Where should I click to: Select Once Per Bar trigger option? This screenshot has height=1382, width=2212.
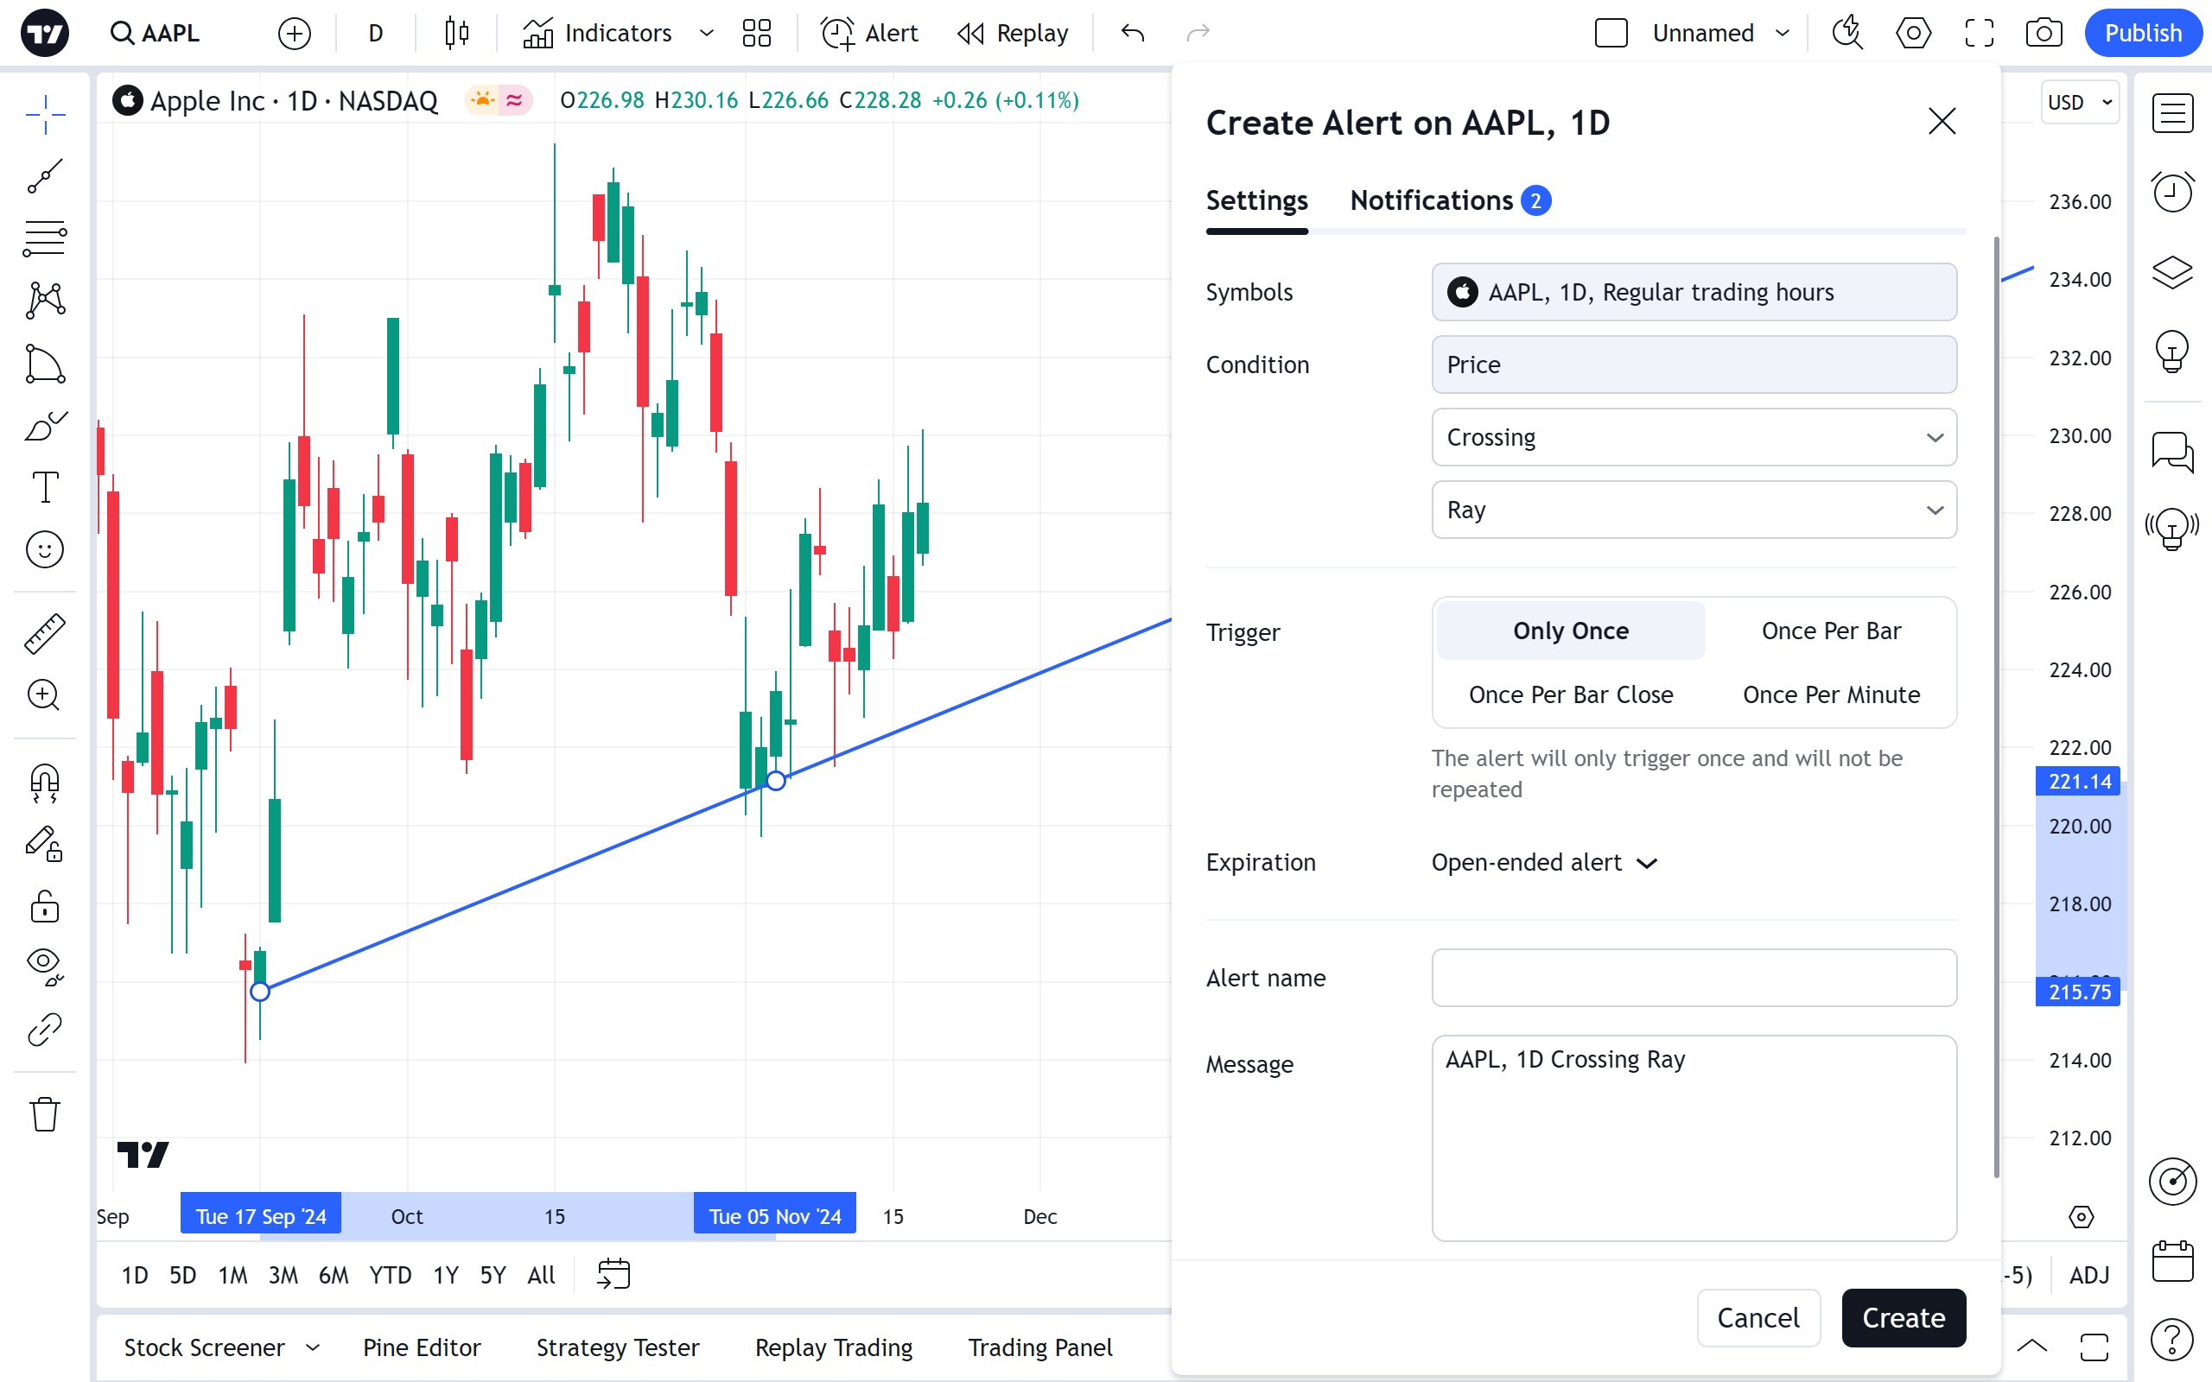(1830, 631)
